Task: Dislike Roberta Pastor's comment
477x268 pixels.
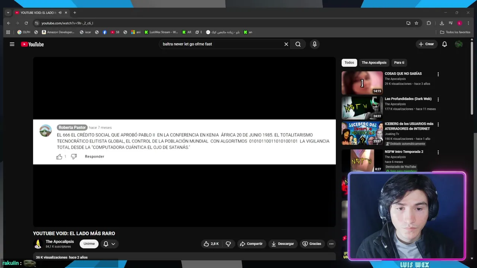Action: [x=74, y=157]
